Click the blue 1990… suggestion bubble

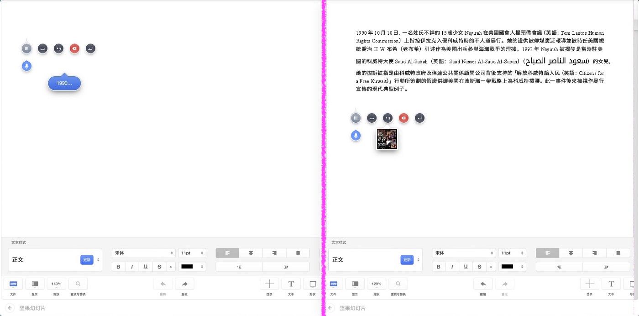(x=64, y=84)
